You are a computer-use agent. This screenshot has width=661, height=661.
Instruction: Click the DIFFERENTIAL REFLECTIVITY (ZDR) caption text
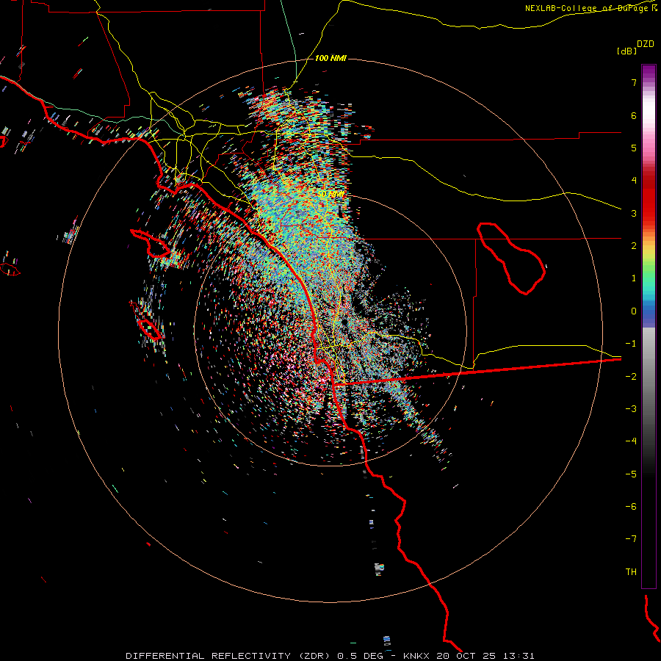[228, 656]
